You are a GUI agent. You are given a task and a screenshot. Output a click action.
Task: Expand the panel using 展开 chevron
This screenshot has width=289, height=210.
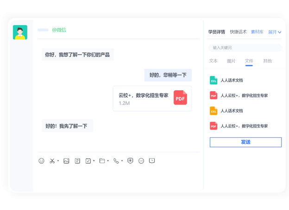pos(275,32)
